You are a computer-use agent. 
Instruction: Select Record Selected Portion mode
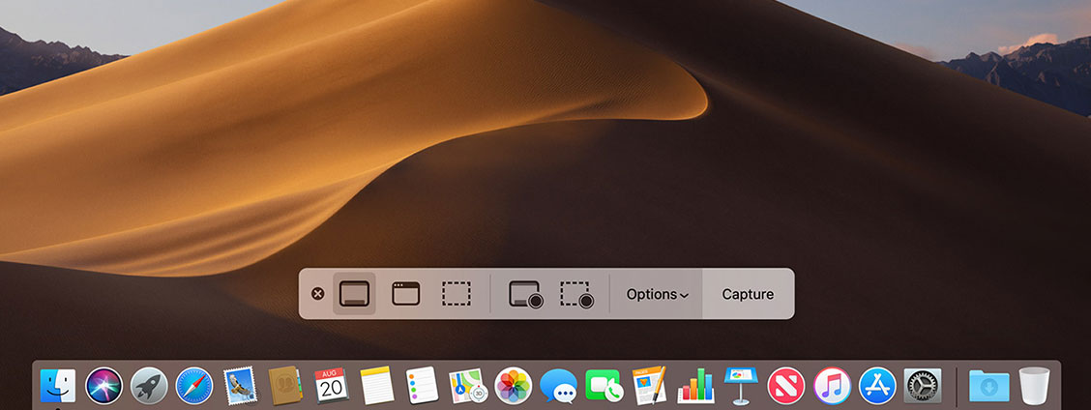(x=576, y=295)
